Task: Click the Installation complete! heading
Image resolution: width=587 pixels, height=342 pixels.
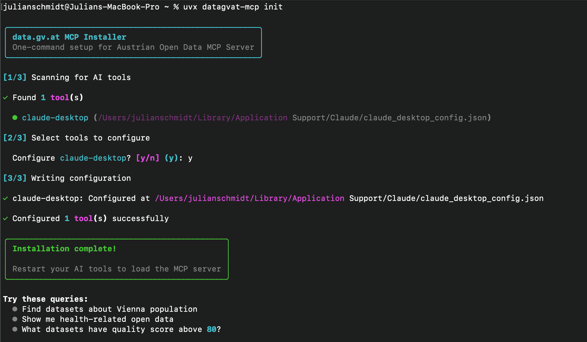Action: (64, 249)
